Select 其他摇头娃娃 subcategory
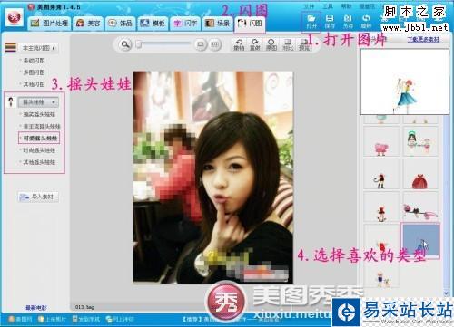454x327 pixels. 39,162
